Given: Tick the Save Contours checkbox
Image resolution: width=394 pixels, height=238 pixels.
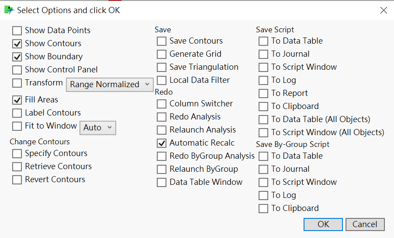Looking at the screenshot, I should (x=162, y=41).
